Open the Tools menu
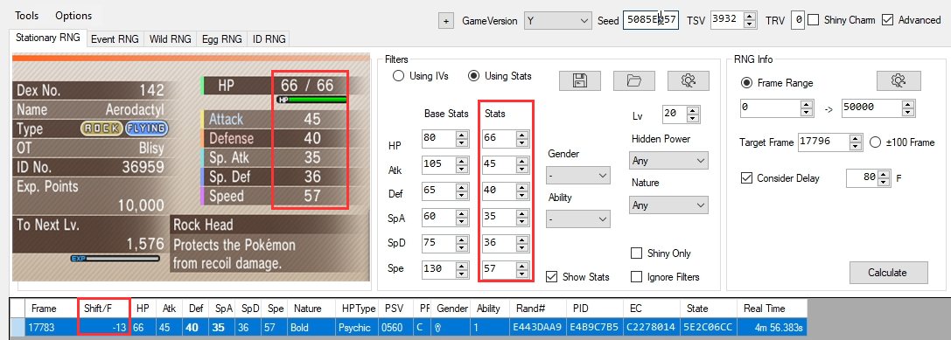Viewport: 951px width, 340px height. coord(27,15)
